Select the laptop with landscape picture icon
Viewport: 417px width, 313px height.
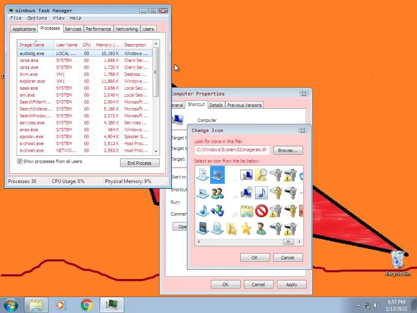(x=202, y=193)
